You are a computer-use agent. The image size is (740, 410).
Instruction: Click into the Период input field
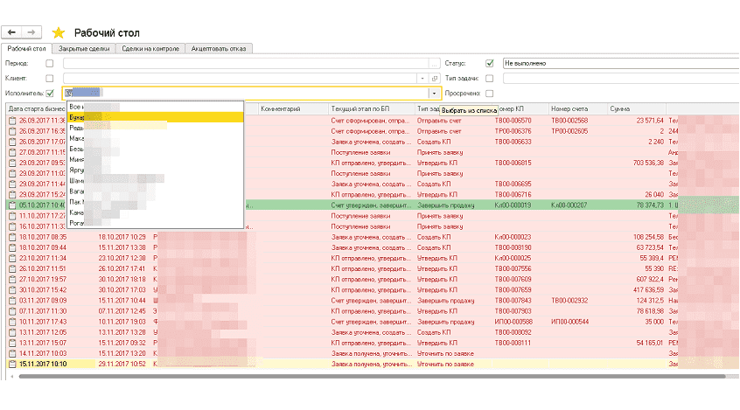(x=246, y=63)
